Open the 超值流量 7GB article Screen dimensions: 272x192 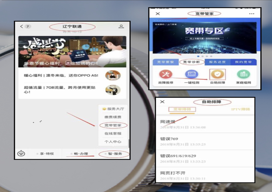tap(72, 90)
